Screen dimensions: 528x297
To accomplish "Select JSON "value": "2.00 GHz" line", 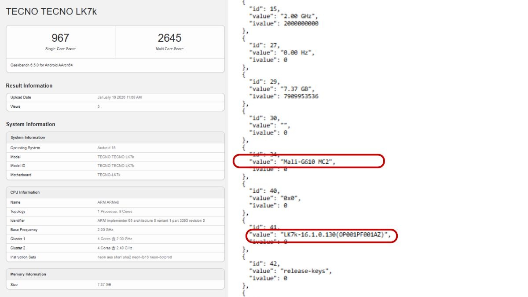I will (x=284, y=16).
